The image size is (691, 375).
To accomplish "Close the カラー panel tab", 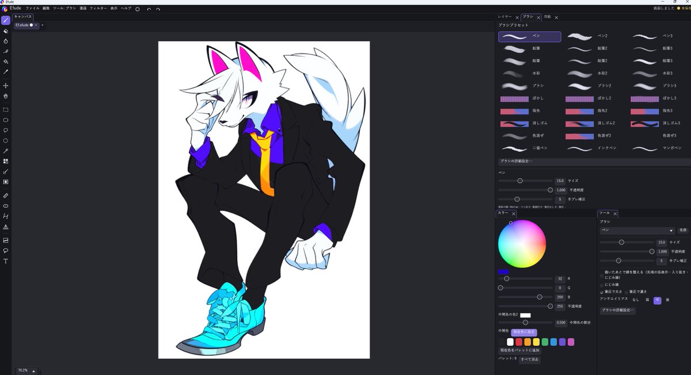I will pyautogui.click(x=514, y=213).
